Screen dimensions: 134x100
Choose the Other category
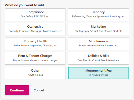click(x=35, y=73)
